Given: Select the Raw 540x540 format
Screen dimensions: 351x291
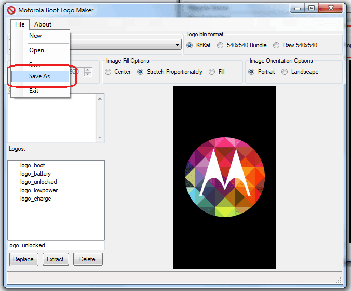Looking at the screenshot, I should click(x=295, y=45).
